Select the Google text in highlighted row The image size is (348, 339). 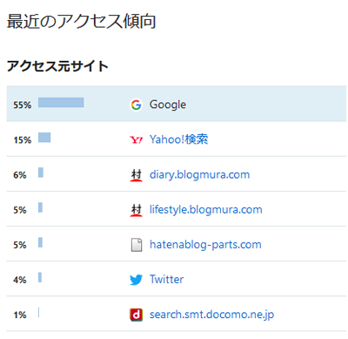tap(168, 105)
